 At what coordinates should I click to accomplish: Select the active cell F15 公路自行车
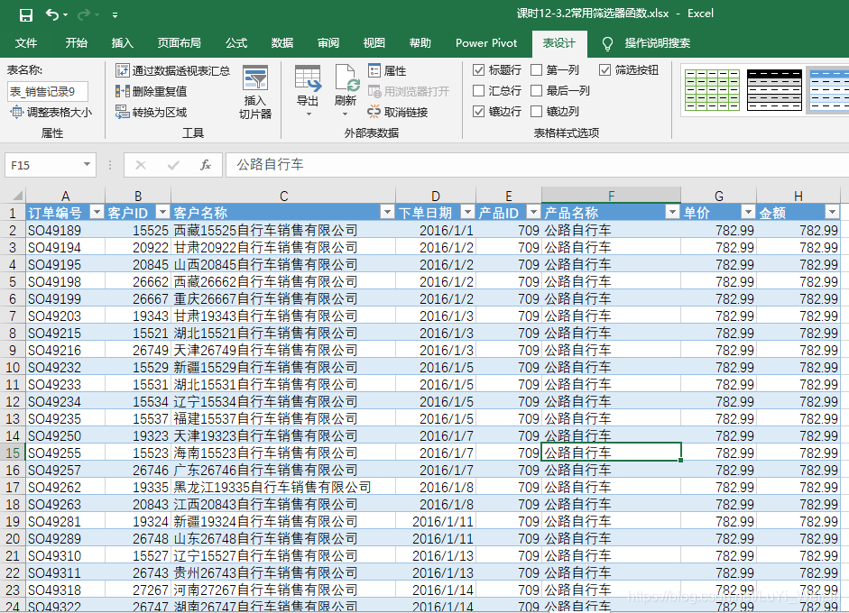(612, 453)
